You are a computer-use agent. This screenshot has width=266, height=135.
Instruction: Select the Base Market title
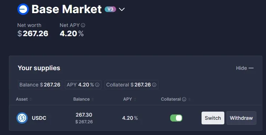67,9
